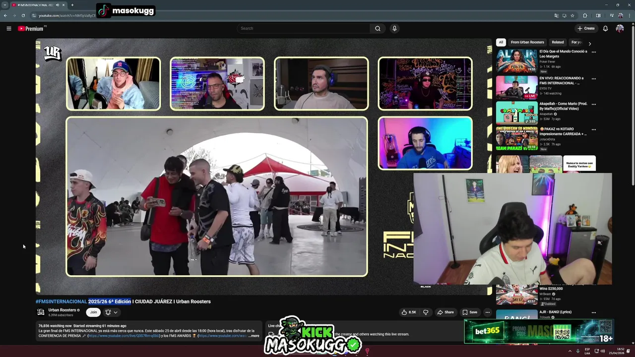Open the FMS AWARDS youtube link
This screenshot has height=357, width=635.
[222, 336]
